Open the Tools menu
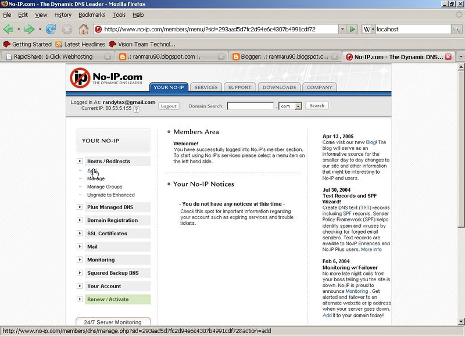This screenshot has height=337, width=465. pos(119,15)
